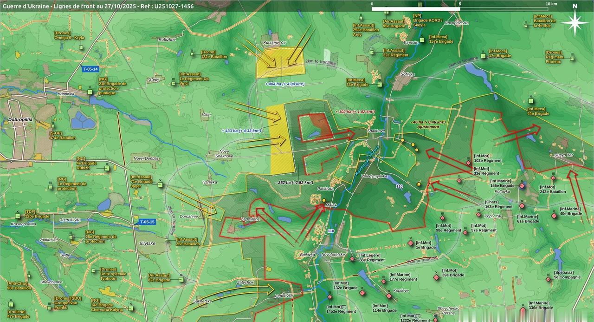The height and width of the screenshot is (322, 594).
Task: Select the 242e Bataillon red unit diamond
Action: pos(553,178)
